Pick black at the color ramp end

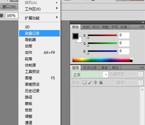[x=131, y=61]
